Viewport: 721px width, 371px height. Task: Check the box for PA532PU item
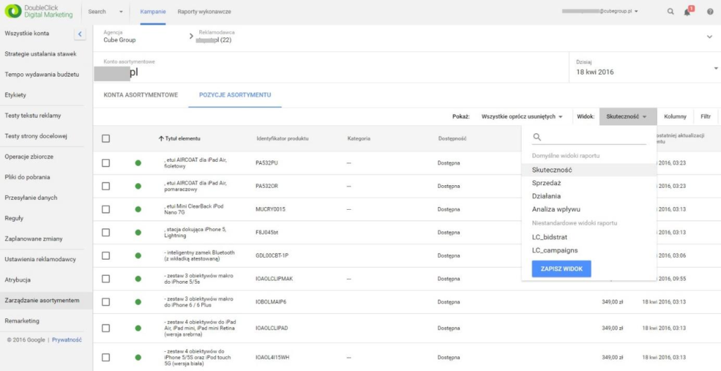tap(106, 163)
